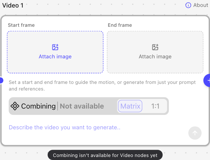
Task: Click the blue plus connector on right edge
Action: click(x=207, y=80)
